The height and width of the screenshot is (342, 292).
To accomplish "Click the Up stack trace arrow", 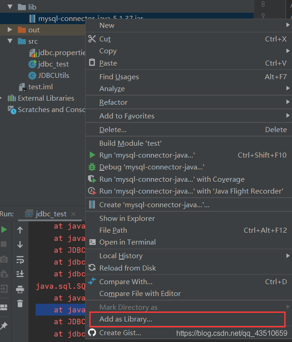I will click(20, 230).
